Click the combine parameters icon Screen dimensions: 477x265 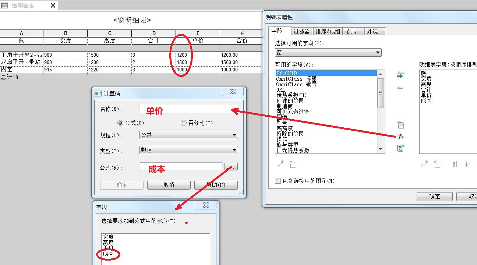tap(400, 148)
